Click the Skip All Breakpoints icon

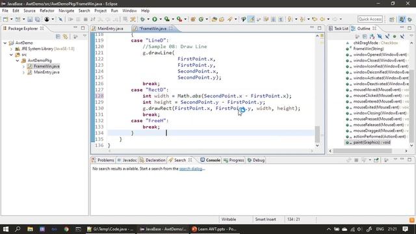pyautogui.click(x=60, y=19)
